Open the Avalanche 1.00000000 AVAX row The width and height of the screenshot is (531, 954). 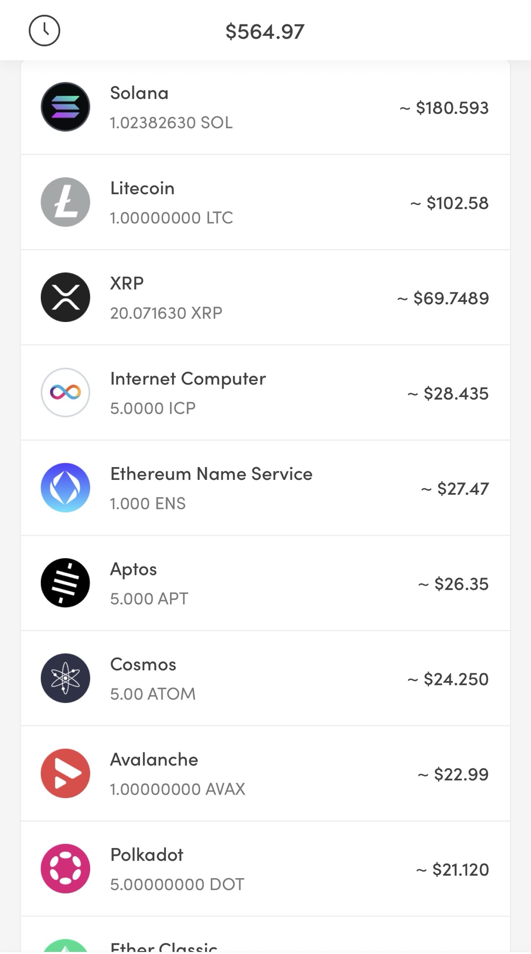tap(265, 773)
